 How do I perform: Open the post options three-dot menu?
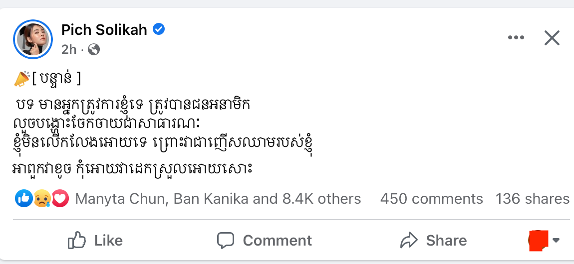(x=516, y=38)
